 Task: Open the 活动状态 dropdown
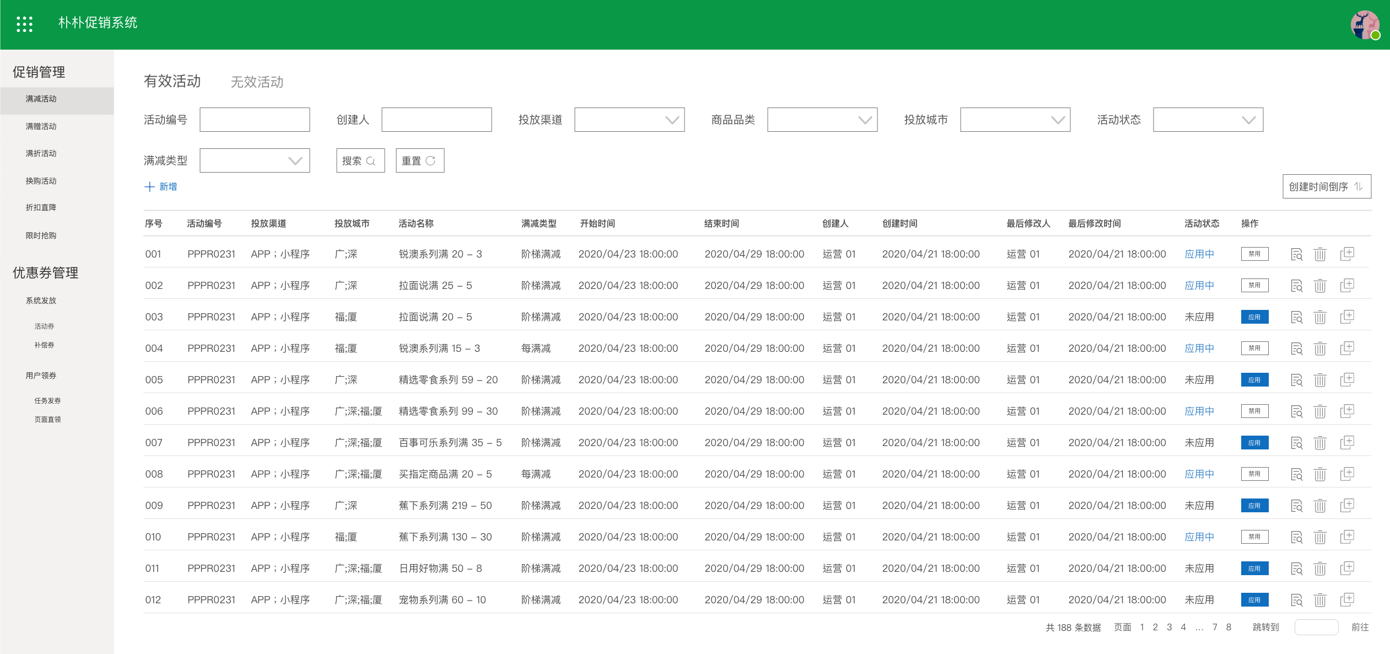pos(1208,120)
